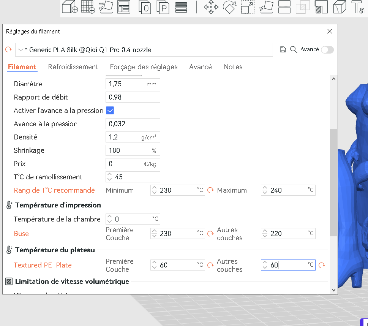This screenshot has height=326, width=368.
Task: Reset the Buse première couche temperature
Action: [x=210, y=233]
